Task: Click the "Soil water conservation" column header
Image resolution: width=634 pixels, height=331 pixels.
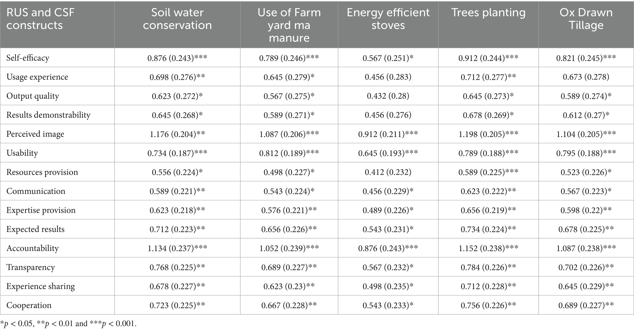Action: (177, 19)
